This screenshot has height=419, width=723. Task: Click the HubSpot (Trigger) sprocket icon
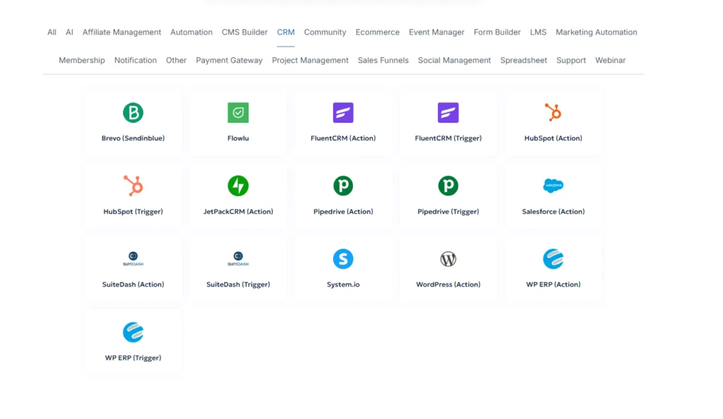coord(133,186)
